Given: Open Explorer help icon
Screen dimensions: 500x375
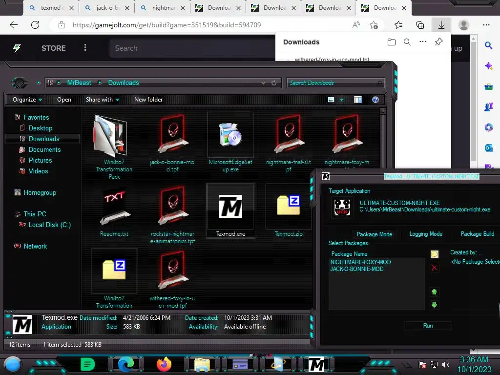Looking at the screenshot, I should pyautogui.click(x=375, y=100).
